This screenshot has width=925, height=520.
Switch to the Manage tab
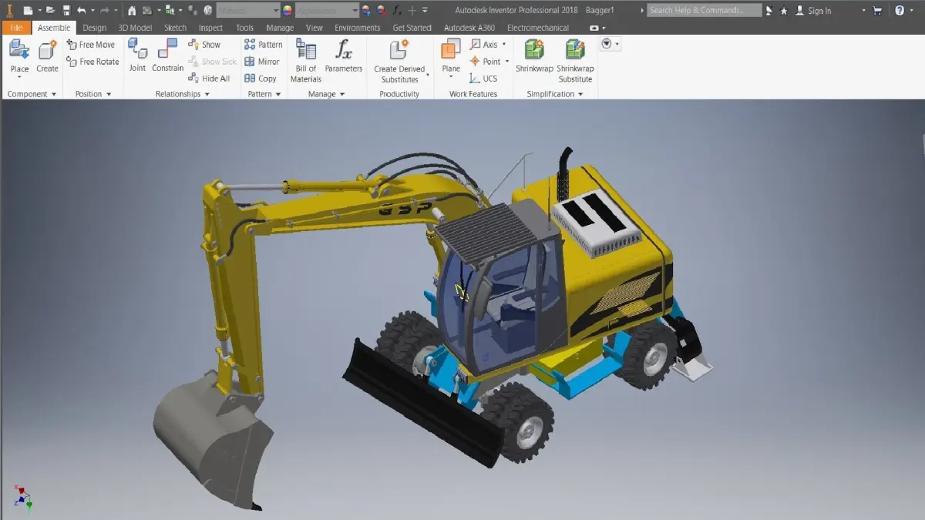point(280,28)
